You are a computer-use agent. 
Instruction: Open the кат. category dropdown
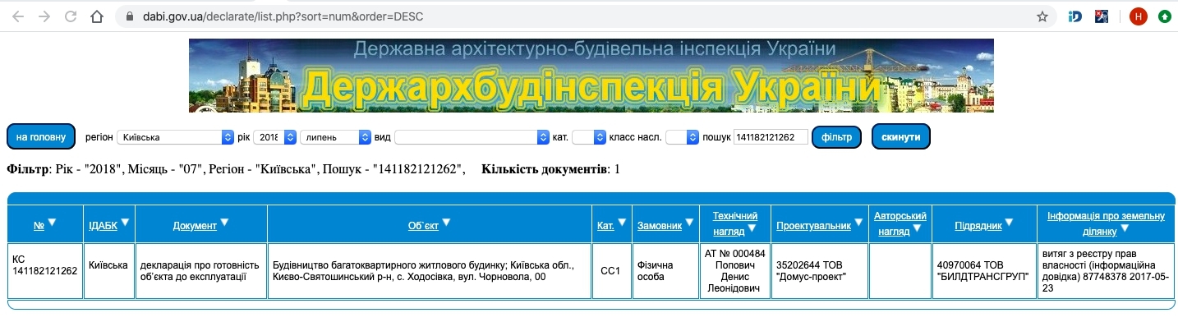(x=588, y=137)
